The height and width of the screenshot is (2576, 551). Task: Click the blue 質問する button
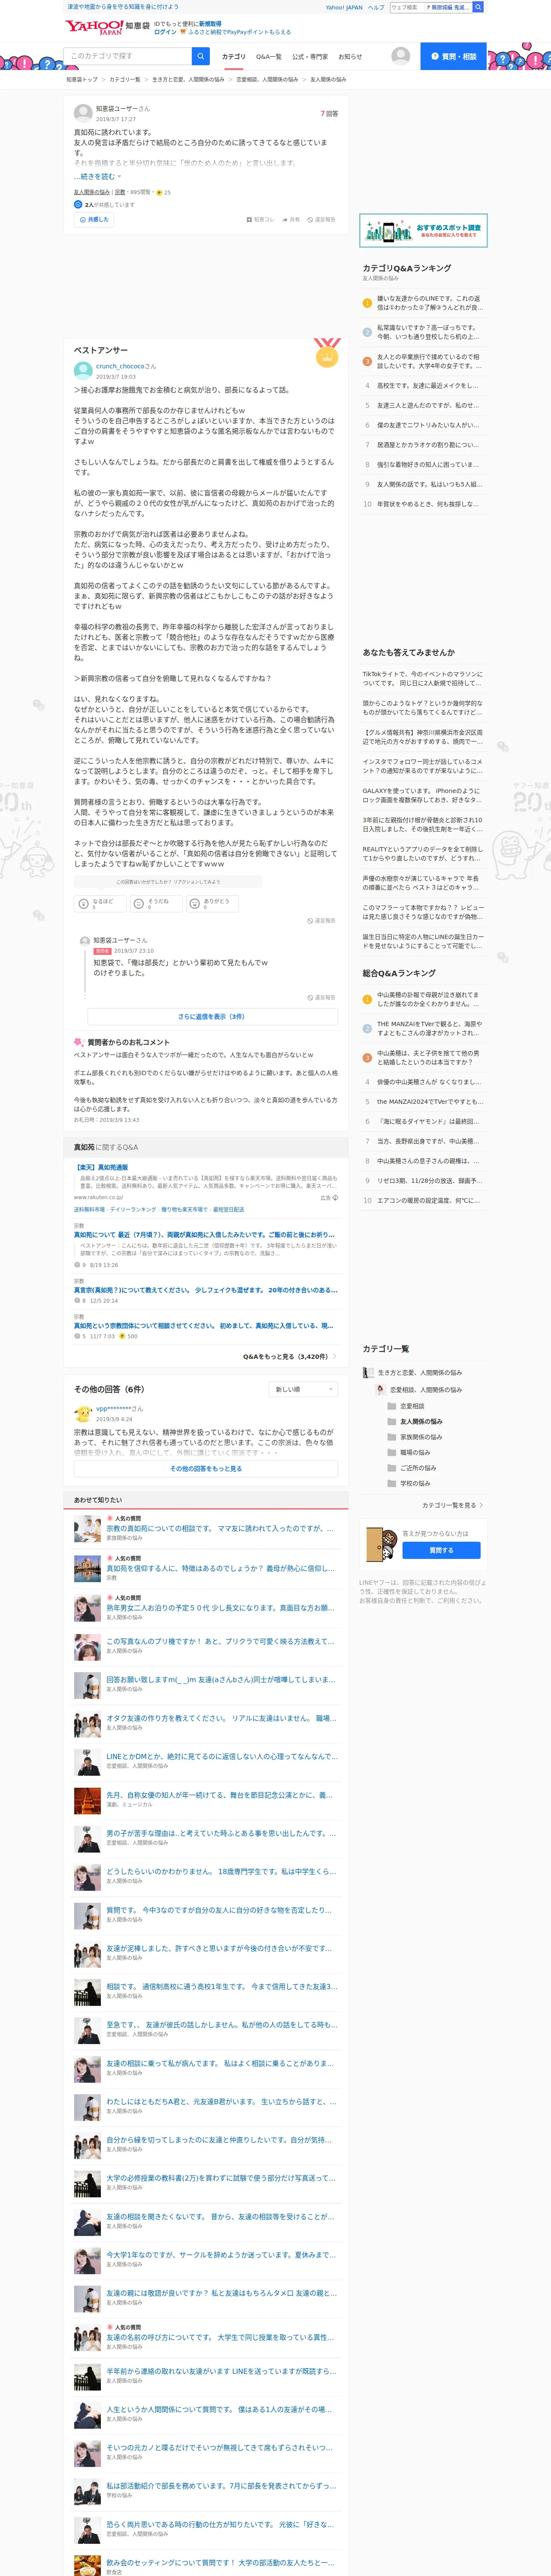click(x=441, y=1549)
